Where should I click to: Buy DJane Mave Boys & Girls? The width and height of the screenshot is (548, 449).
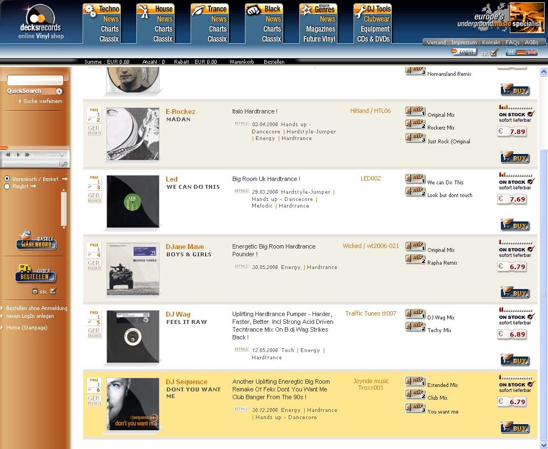(515, 292)
